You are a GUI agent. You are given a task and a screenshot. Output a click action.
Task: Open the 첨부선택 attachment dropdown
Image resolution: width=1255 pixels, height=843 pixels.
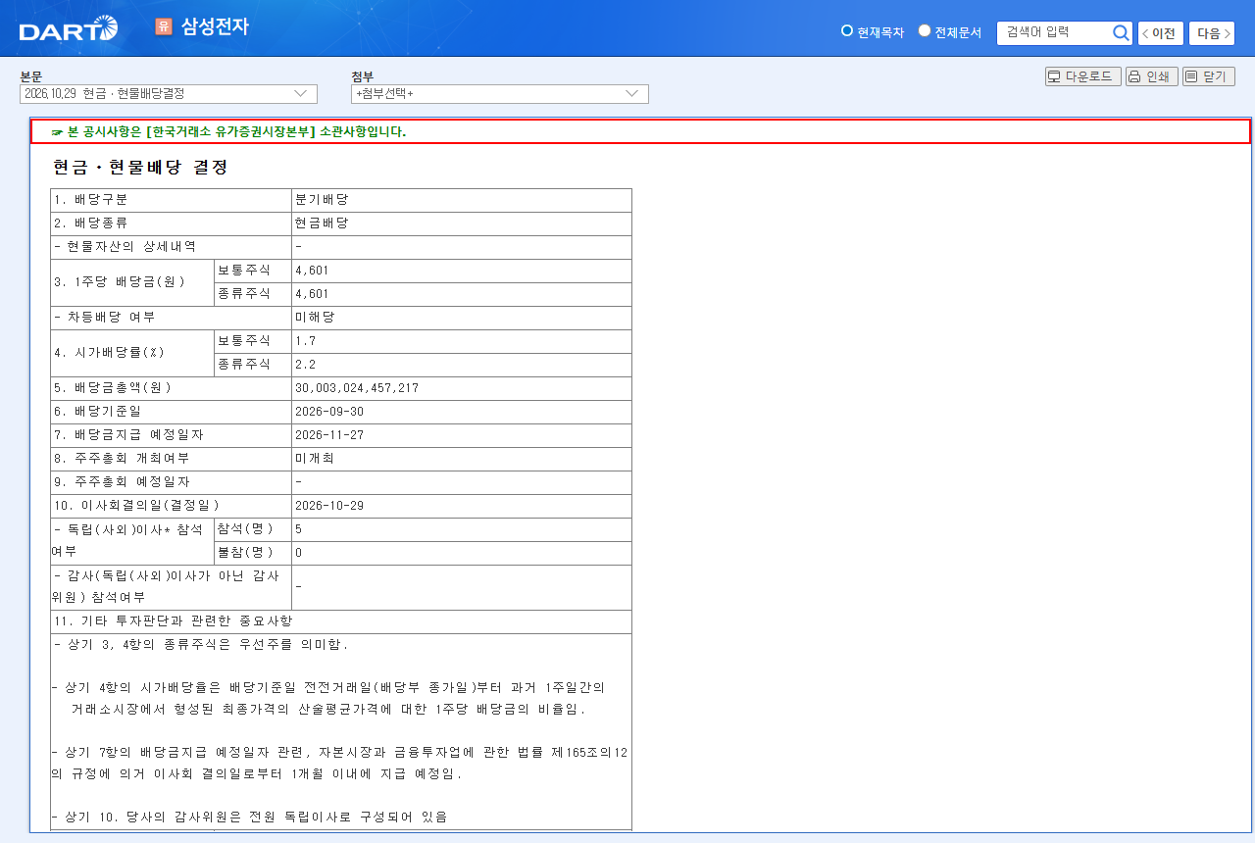[x=500, y=94]
